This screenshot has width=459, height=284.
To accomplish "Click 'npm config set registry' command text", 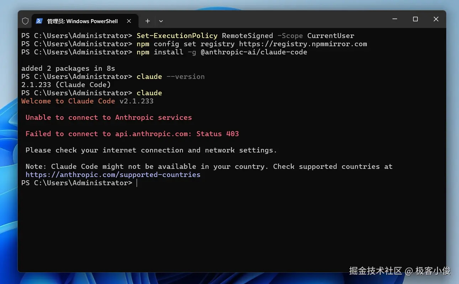I will point(185,44).
